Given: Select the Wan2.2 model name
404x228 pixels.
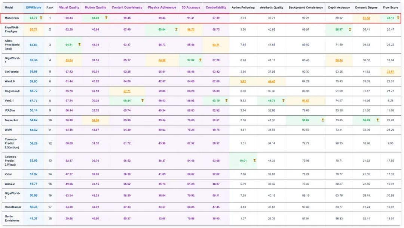Looking at the screenshot, I should (x=9, y=184).
